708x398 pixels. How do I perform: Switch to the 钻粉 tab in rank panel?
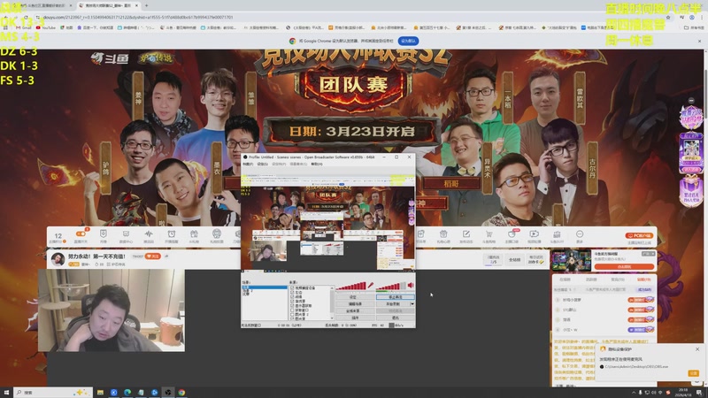(x=643, y=279)
